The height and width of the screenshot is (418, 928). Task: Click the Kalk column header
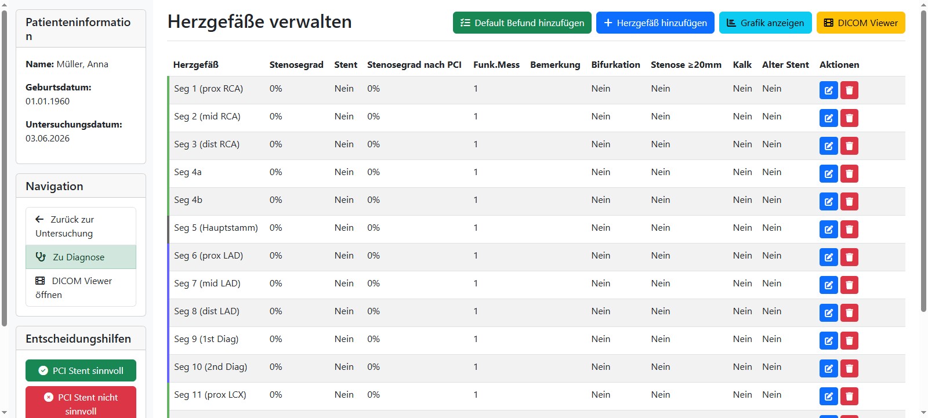tap(742, 65)
